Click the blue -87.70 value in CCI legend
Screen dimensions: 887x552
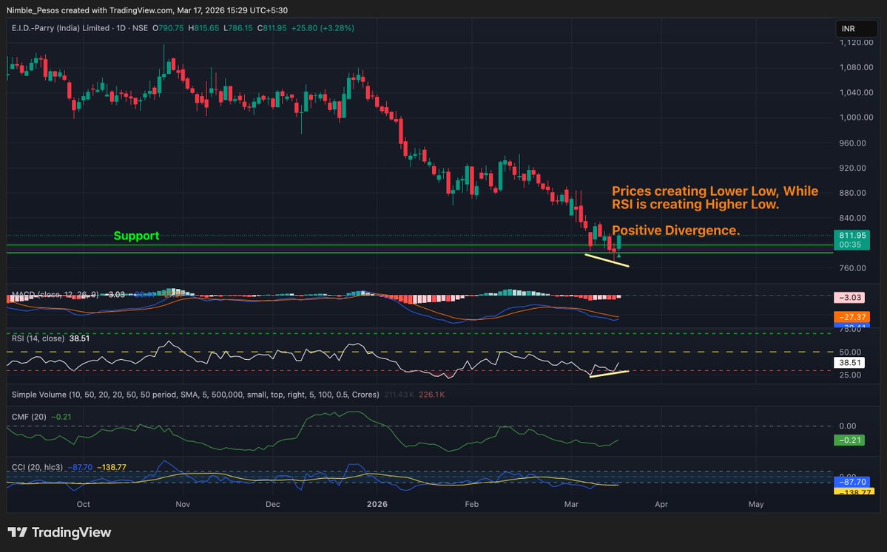80,467
